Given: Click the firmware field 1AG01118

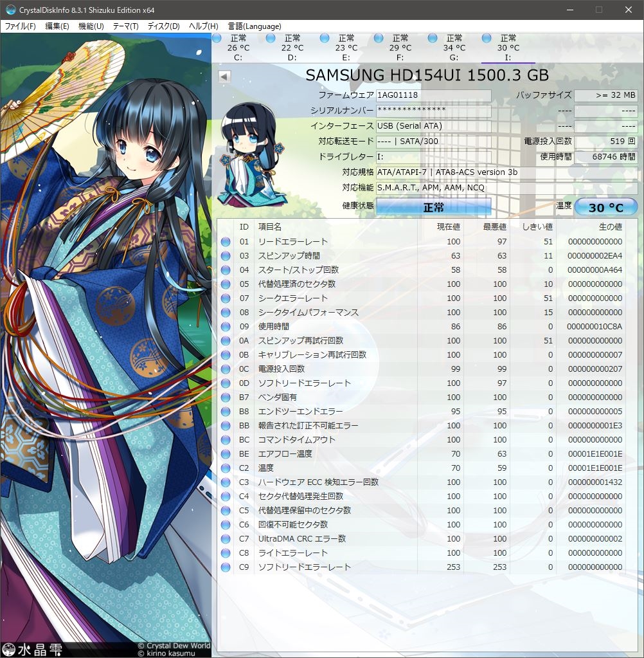Looking at the screenshot, I should [x=434, y=95].
